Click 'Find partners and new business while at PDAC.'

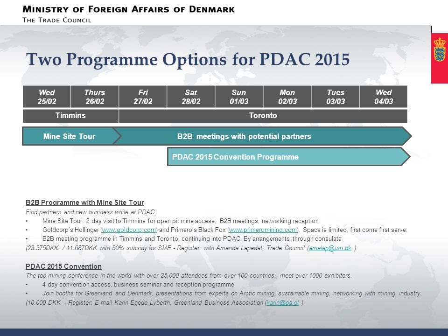91,212
